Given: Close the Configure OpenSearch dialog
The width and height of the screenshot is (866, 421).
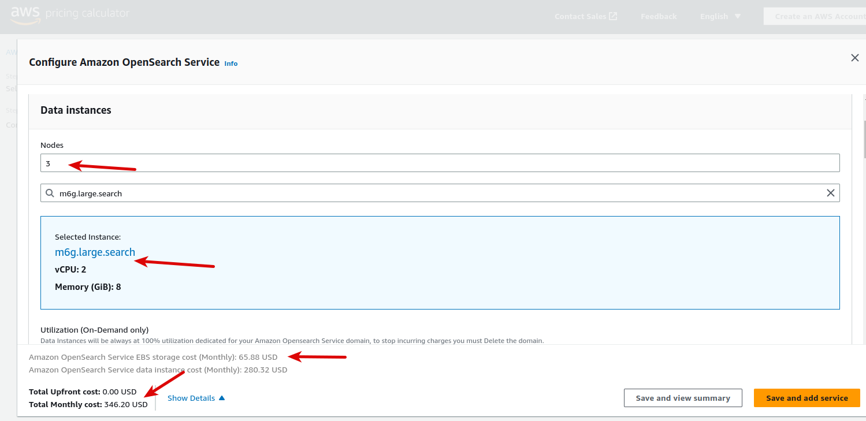Looking at the screenshot, I should [855, 58].
